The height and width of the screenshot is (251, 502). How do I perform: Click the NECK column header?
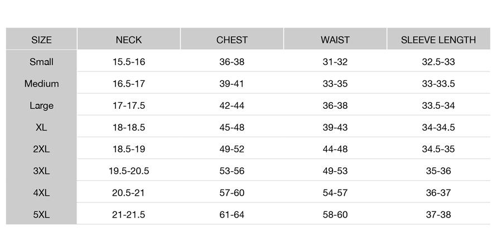[129, 40]
